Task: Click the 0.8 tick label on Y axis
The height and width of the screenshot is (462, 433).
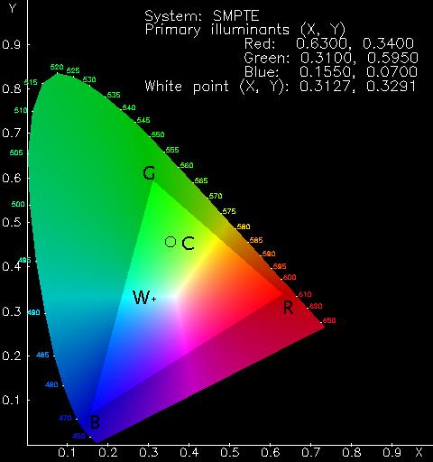Action: pyautogui.click(x=12, y=88)
